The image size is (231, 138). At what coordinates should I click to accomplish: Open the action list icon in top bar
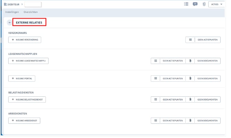coord(186,4)
